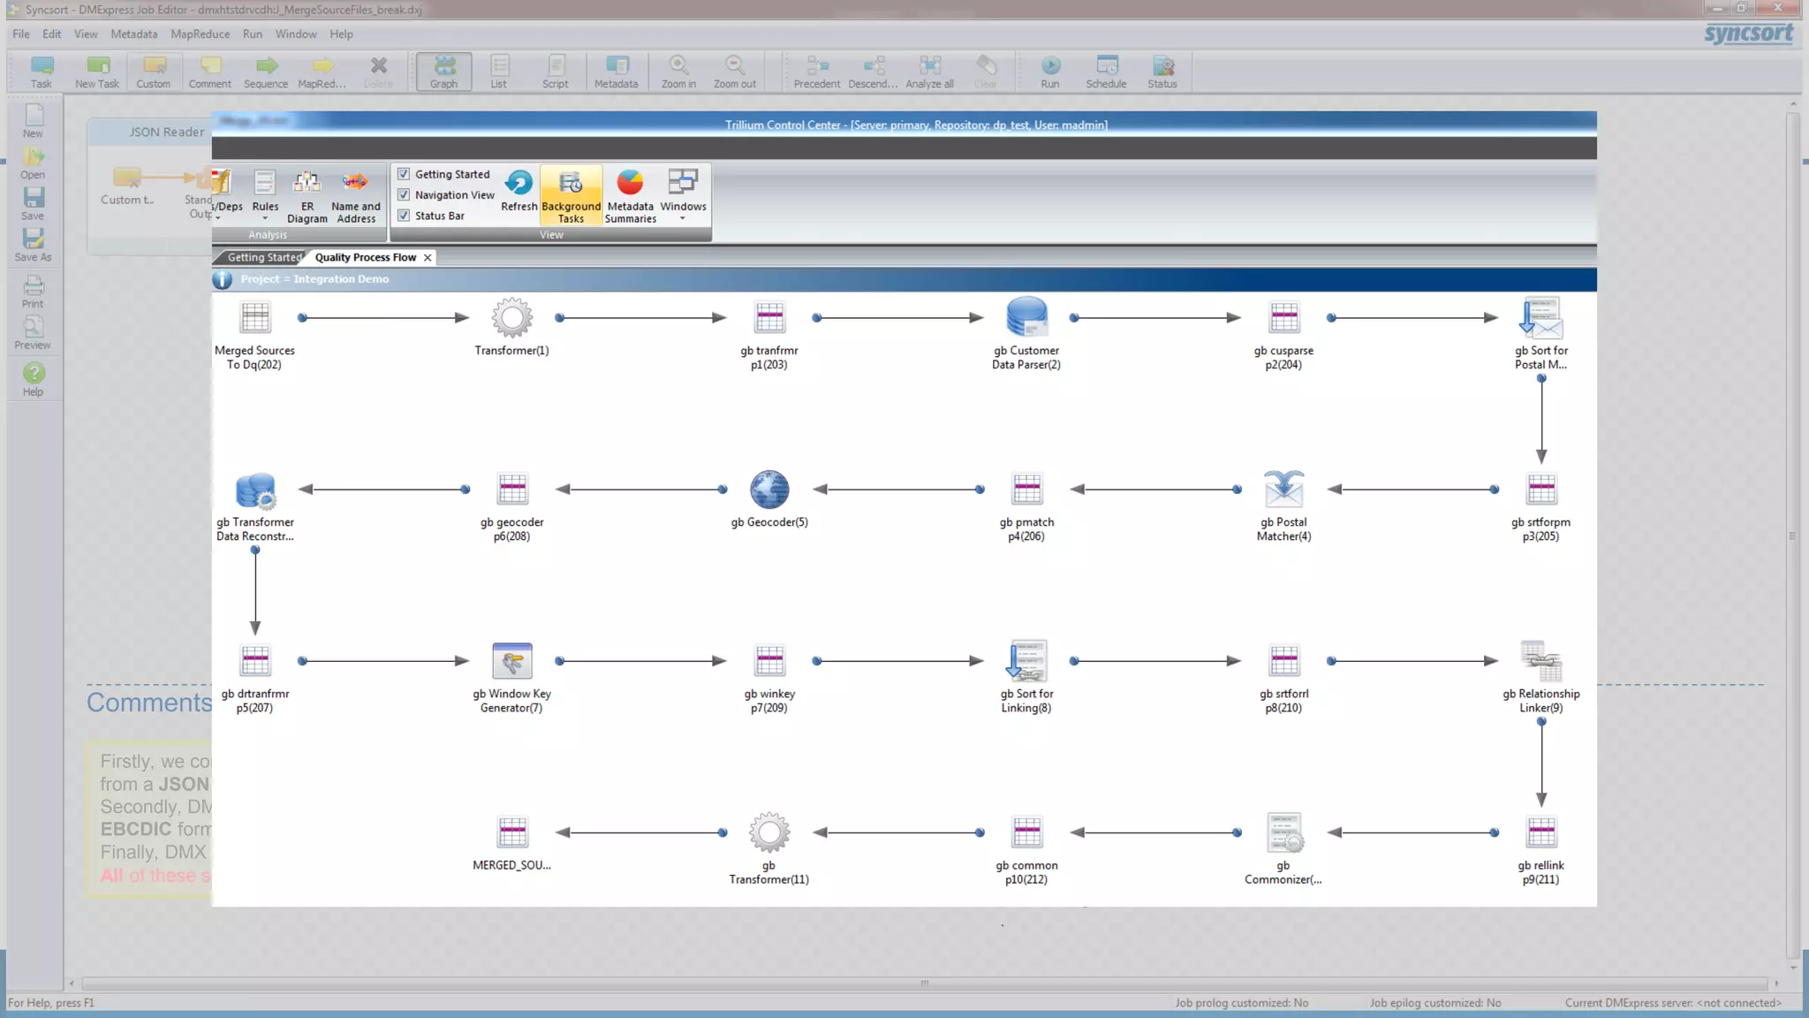Click the Refresh ribbon icon
The width and height of the screenshot is (1809, 1018).
tap(518, 191)
